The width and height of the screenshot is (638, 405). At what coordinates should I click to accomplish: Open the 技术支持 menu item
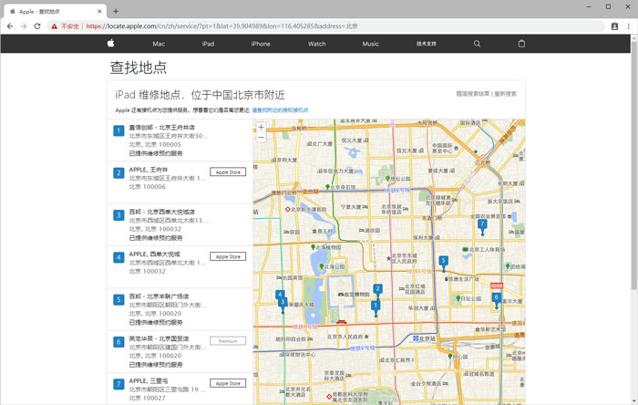[x=426, y=44]
